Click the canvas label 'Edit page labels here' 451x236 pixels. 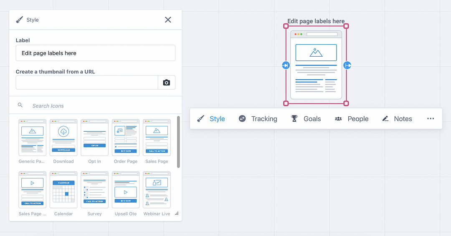tap(316, 21)
